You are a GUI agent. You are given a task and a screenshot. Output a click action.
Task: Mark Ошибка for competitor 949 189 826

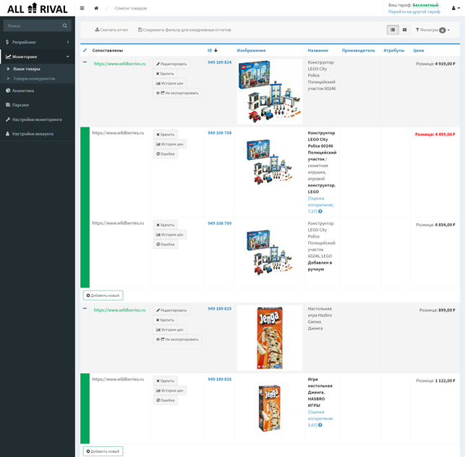pyautogui.click(x=165, y=401)
